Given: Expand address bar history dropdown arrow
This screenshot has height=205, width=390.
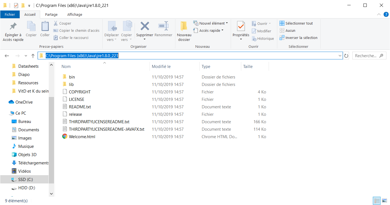Looking at the screenshot, I should click(x=340, y=56).
